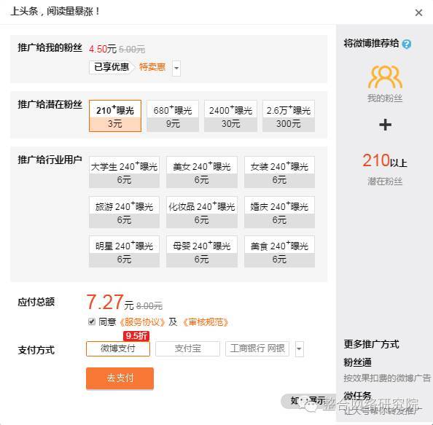Click the blue help question mark icon

tap(407, 44)
